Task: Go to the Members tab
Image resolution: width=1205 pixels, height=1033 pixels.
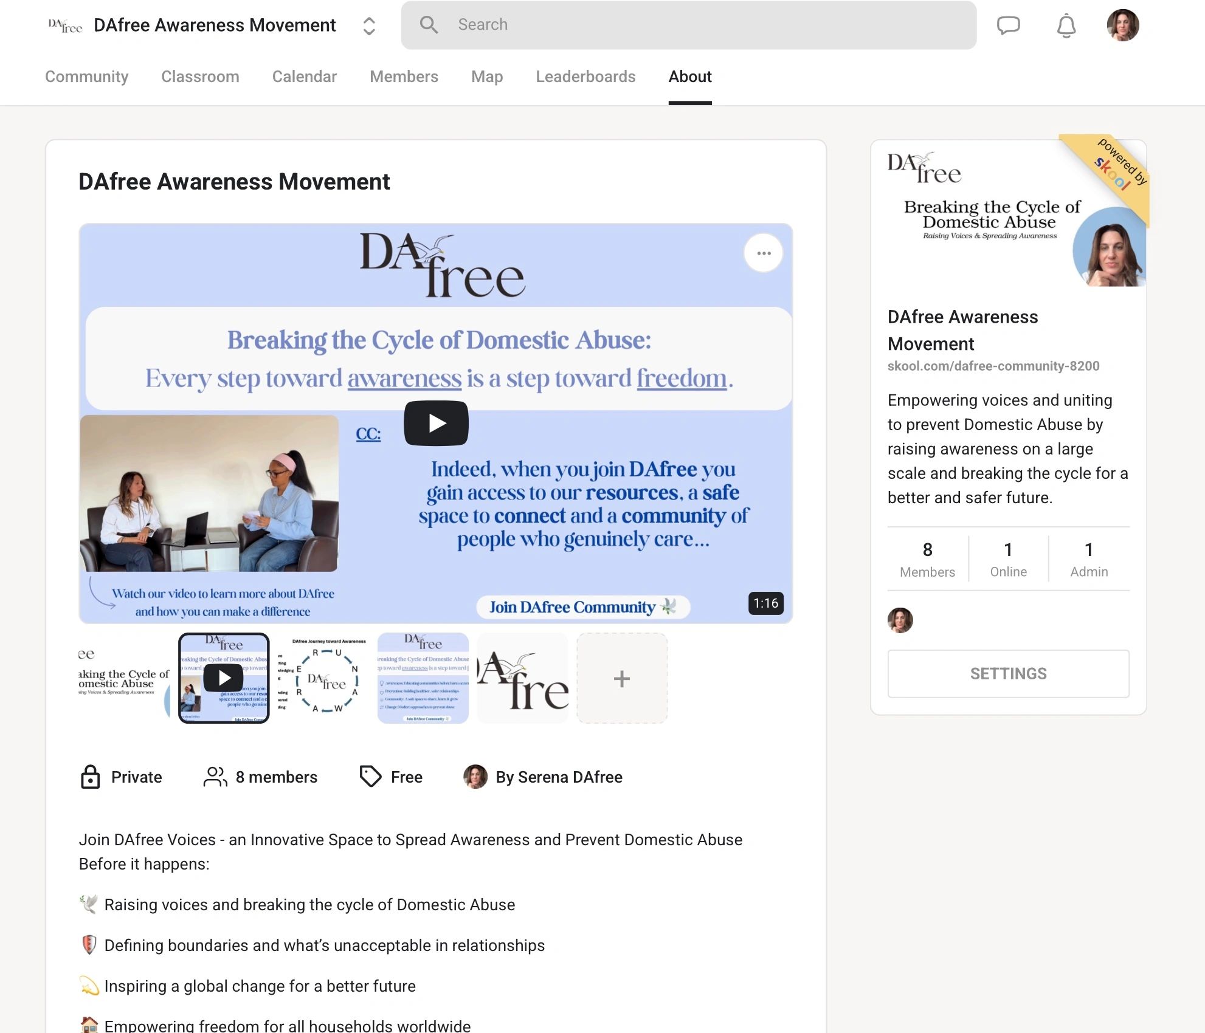Action: (x=404, y=77)
